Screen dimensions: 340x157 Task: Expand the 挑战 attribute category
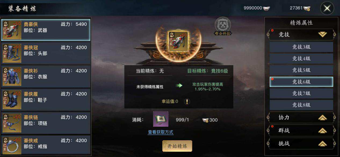(301, 143)
